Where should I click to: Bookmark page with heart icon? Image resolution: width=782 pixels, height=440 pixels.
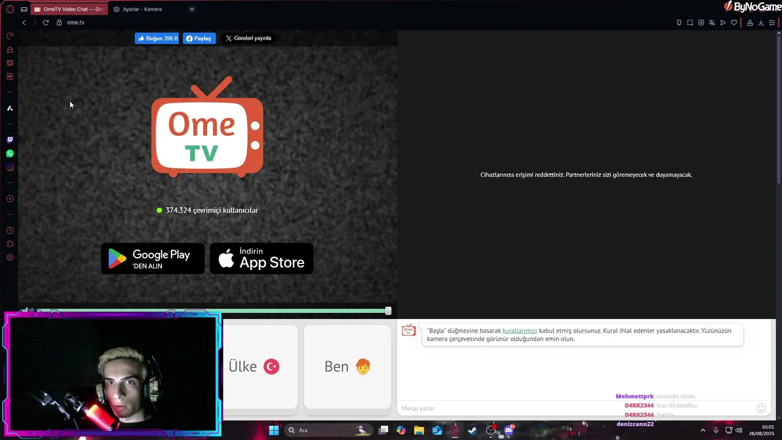(734, 23)
